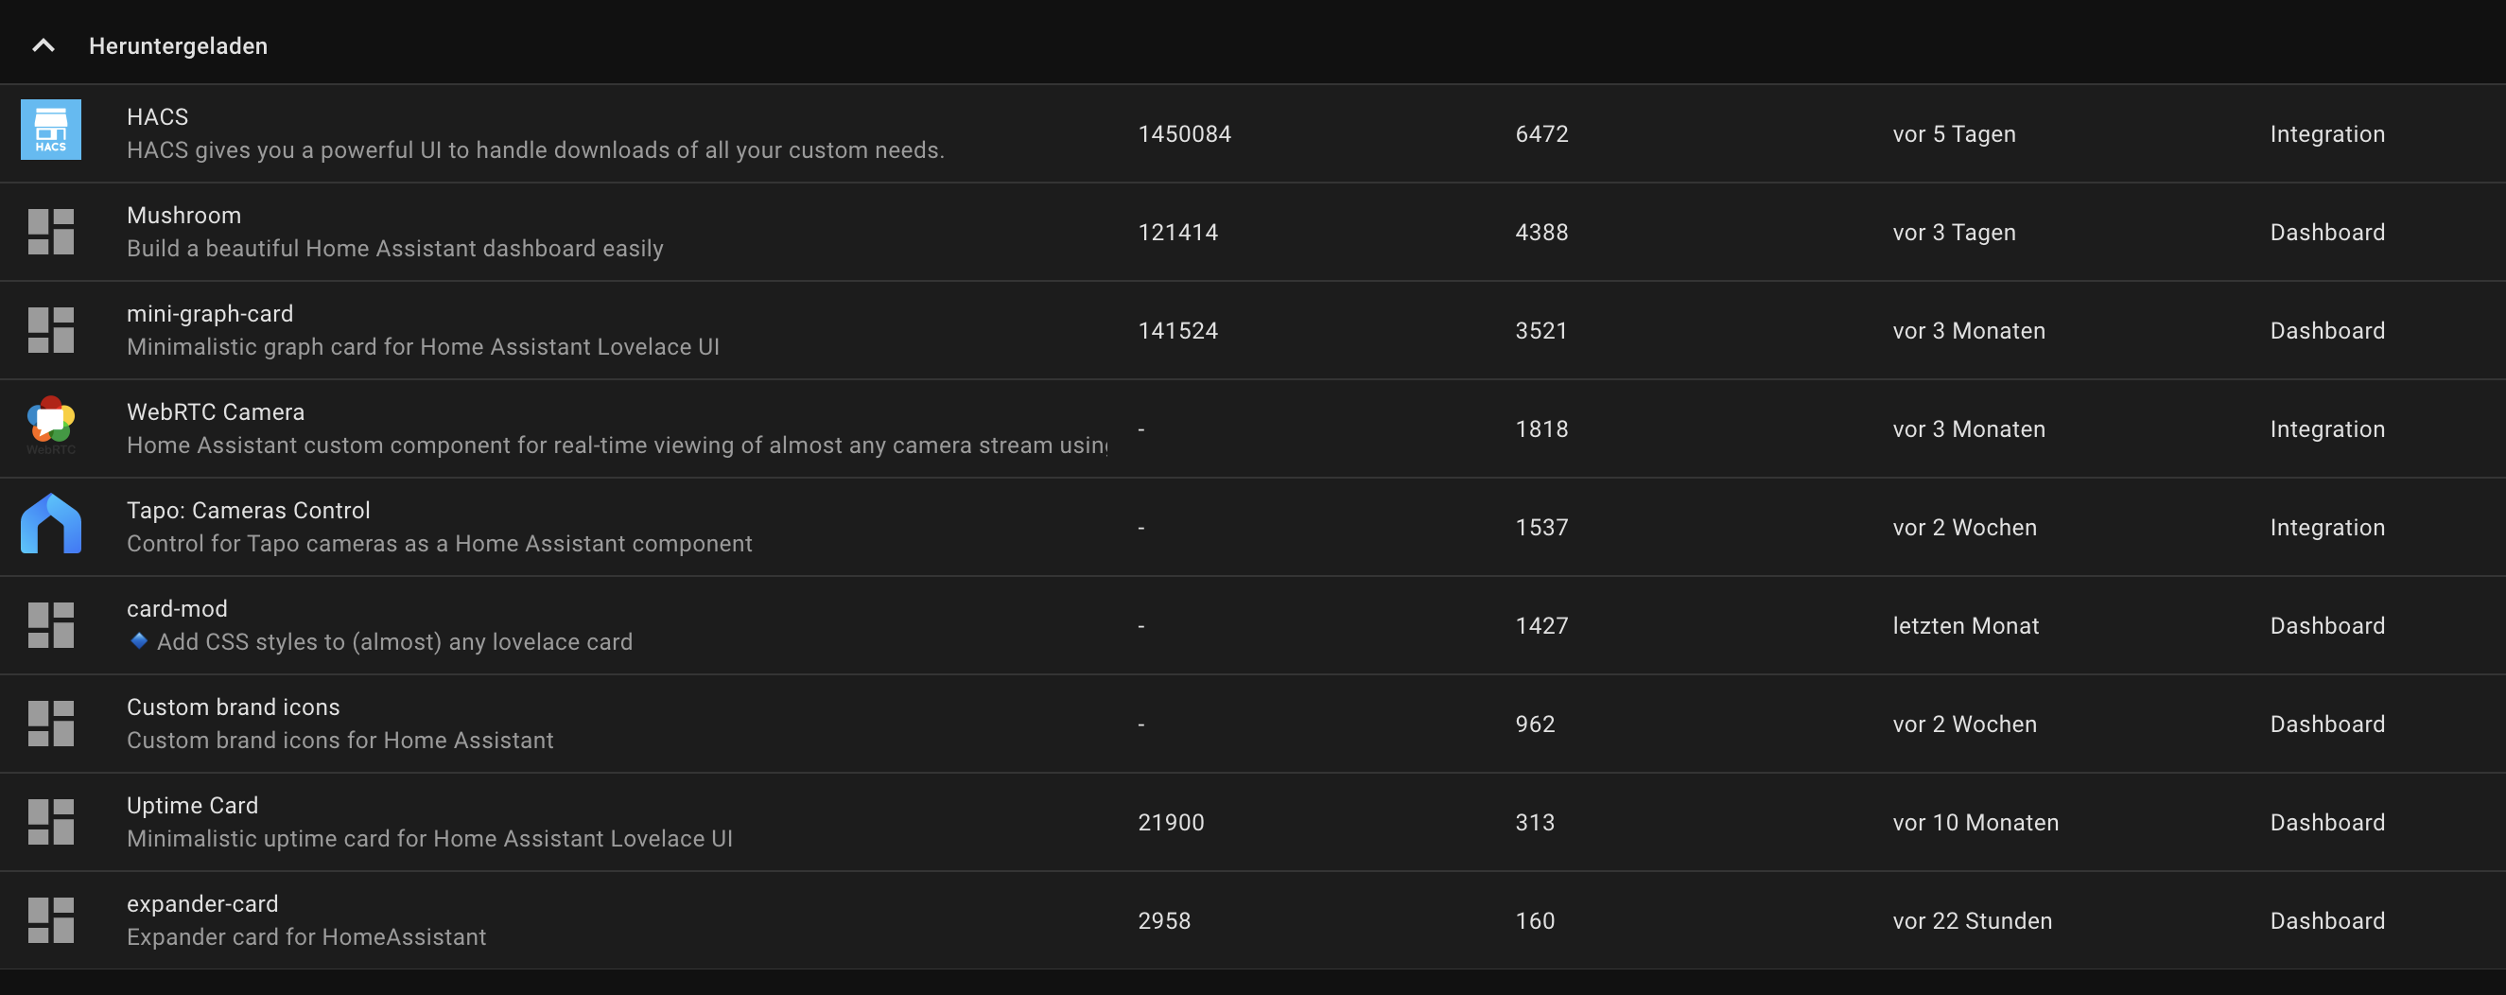Viewport: 2506px width, 995px height.
Task: Click 'vor 10 Monaten' in the Uptime Card row
Action: tap(1975, 822)
